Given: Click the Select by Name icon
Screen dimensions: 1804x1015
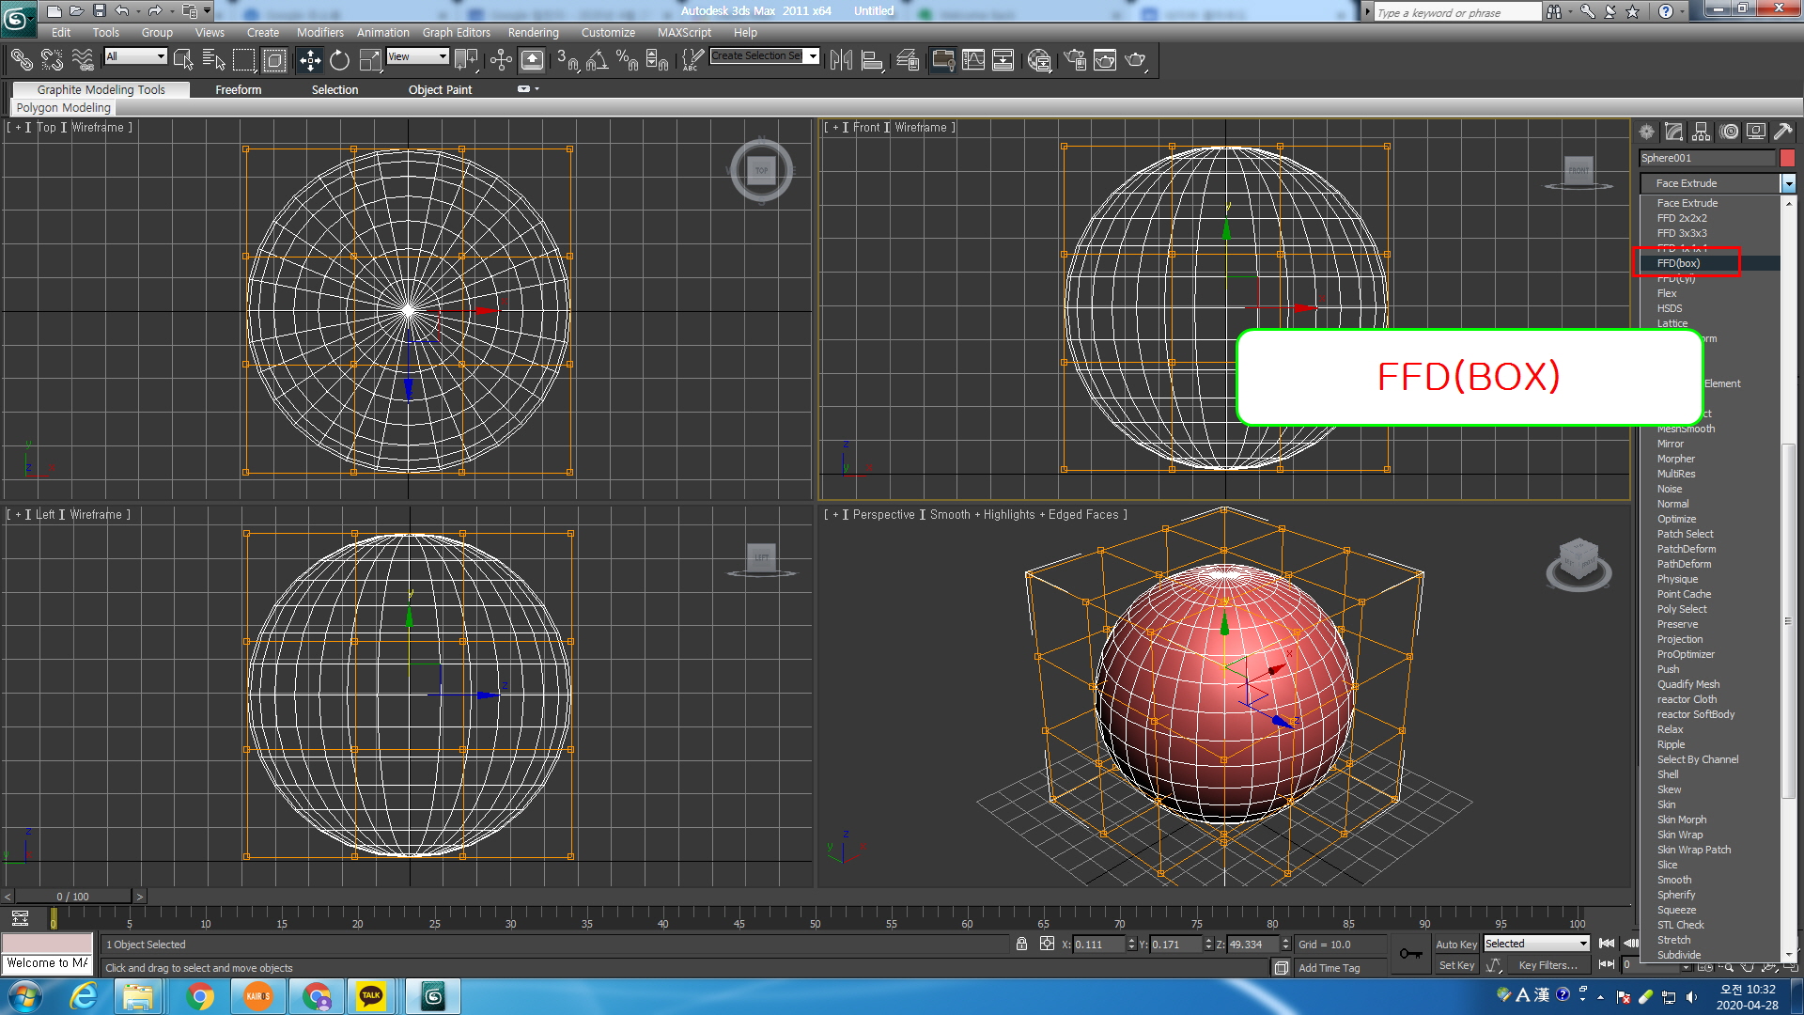Looking at the screenshot, I should 213,61.
